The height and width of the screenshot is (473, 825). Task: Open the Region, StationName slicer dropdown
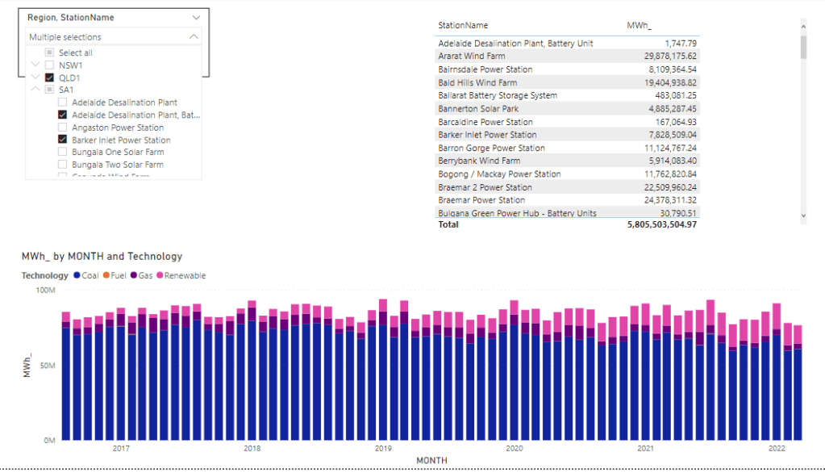[x=194, y=17]
